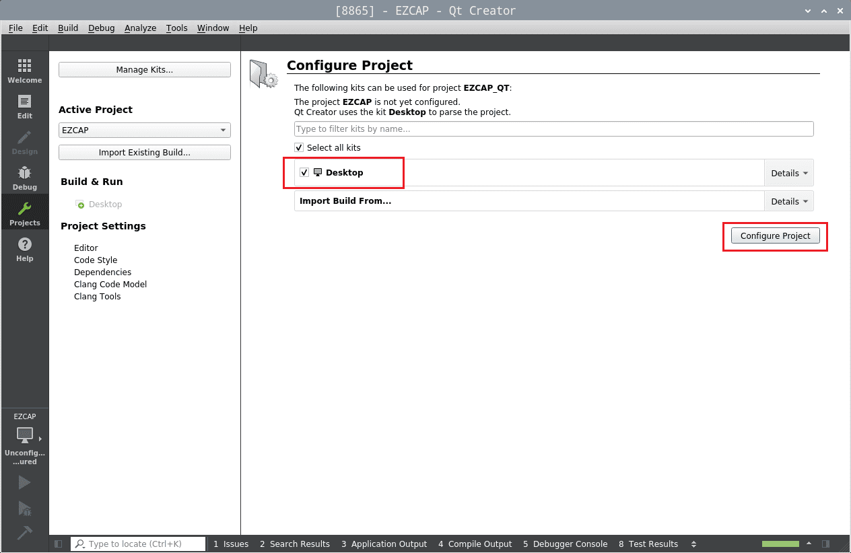Open Editor project settings
The image size is (851, 553).
[x=86, y=248]
